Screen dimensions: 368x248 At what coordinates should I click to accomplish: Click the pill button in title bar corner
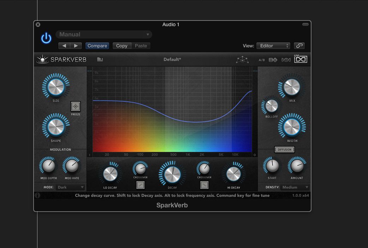[x=305, y=24]
